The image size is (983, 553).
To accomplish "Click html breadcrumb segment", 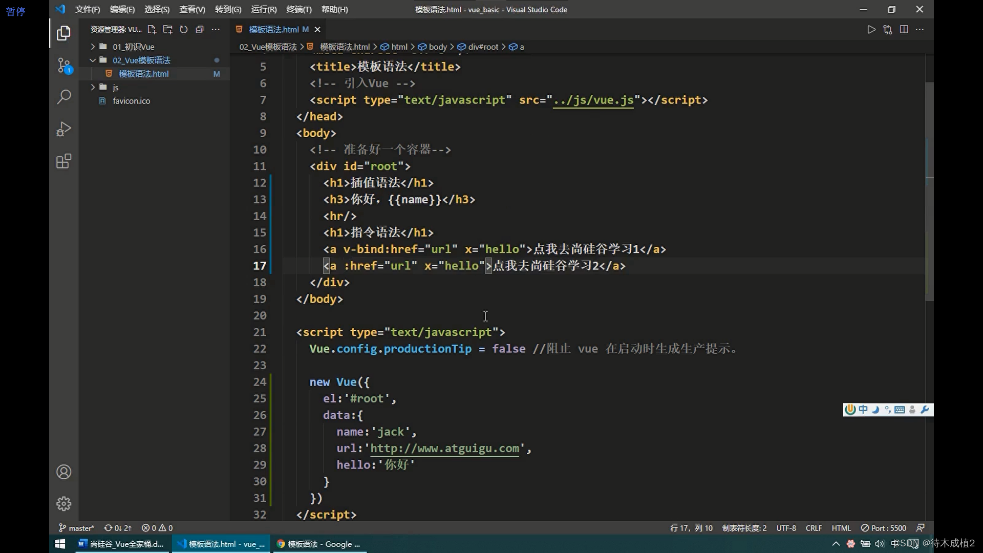I will click(x=394, y=47).
